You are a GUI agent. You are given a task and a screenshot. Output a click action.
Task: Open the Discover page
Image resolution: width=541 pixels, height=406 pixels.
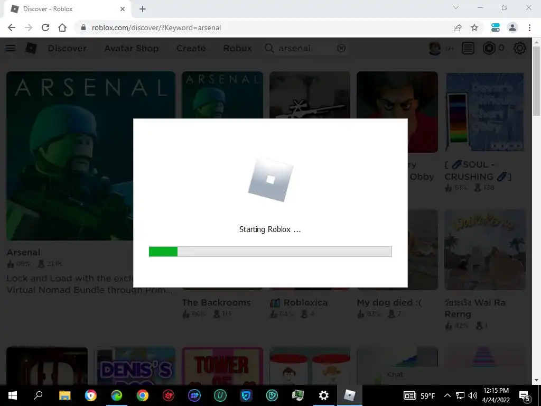click(67, 48)
